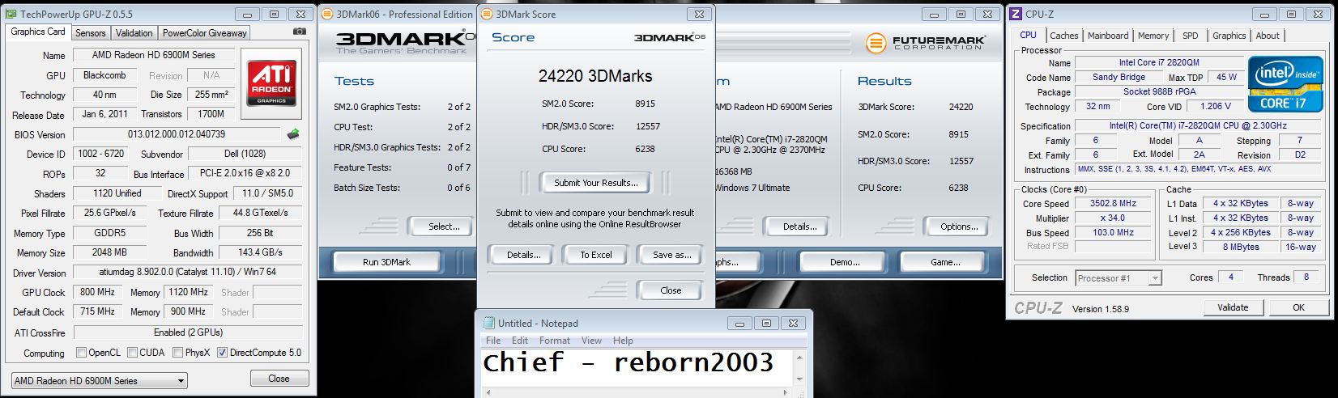Screen dimensions: 1338x398
Task: Switch to the Memory tab in CPU-Z
Action: [x=1153, y=36]
